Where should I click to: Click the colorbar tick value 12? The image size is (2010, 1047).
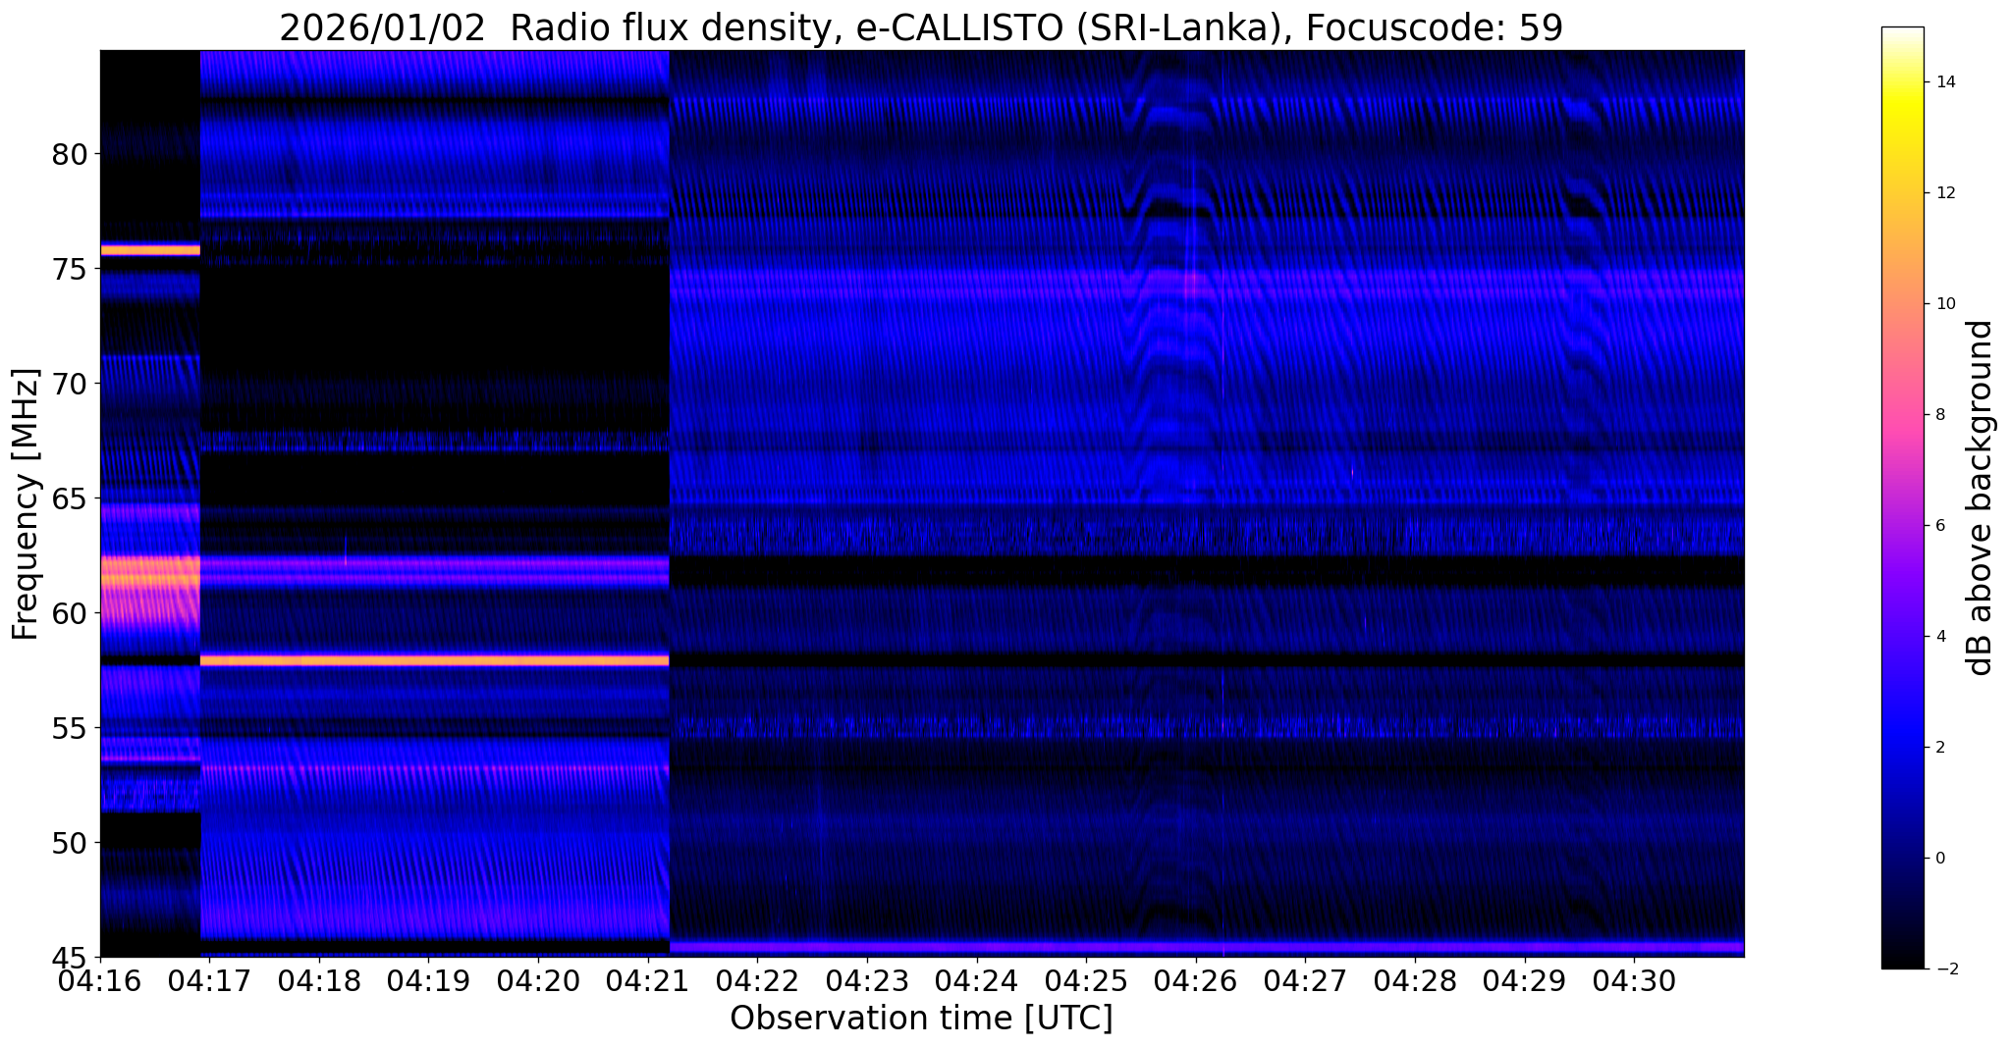1944,193
